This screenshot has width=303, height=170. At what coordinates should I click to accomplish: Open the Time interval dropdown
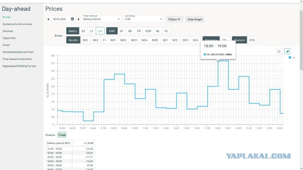pos(101,19)
